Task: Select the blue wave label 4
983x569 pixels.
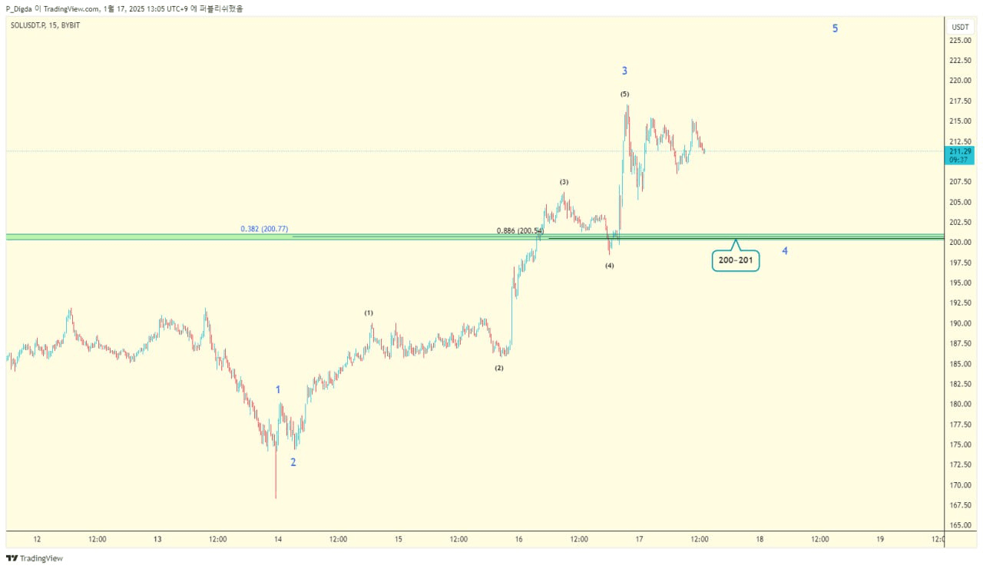Action: click(785, 250)
